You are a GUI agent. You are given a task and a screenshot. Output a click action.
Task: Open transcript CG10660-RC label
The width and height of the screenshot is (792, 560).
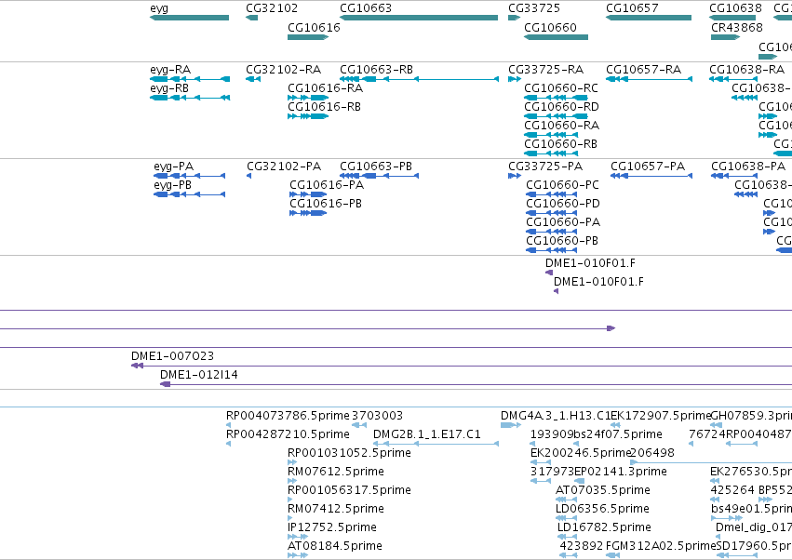[x=561, y=88]
